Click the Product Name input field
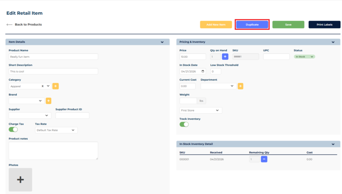 pos(53,56)
